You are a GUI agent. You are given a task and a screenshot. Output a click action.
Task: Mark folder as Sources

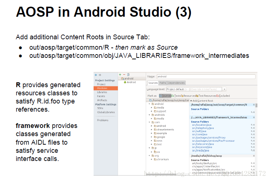pyautogui.click(x=165, y=96)
